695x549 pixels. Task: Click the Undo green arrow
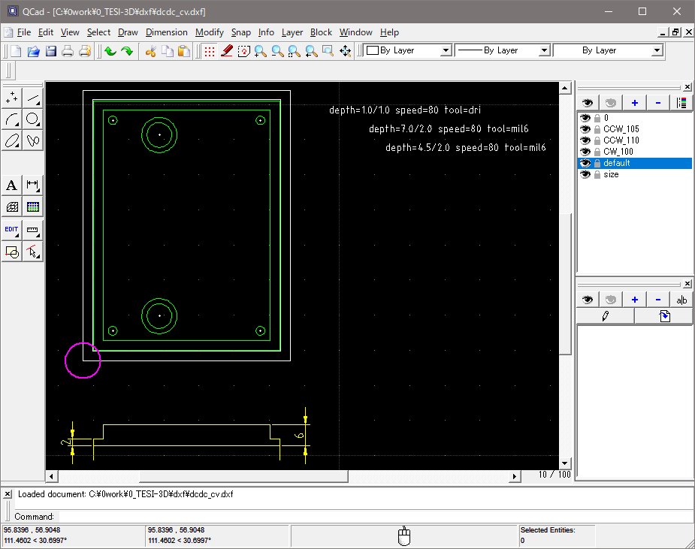(x=110, y=51)
